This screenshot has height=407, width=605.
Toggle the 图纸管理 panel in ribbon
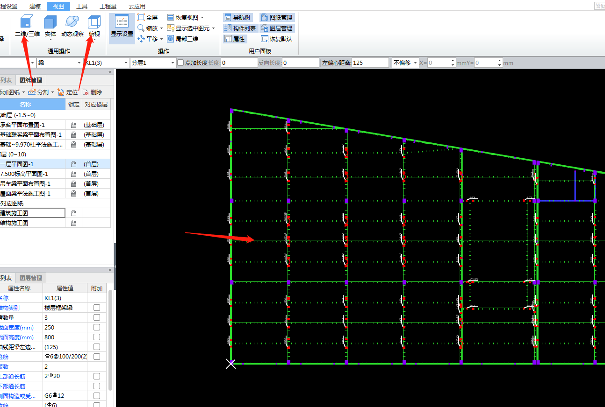(x=276, y=17)
